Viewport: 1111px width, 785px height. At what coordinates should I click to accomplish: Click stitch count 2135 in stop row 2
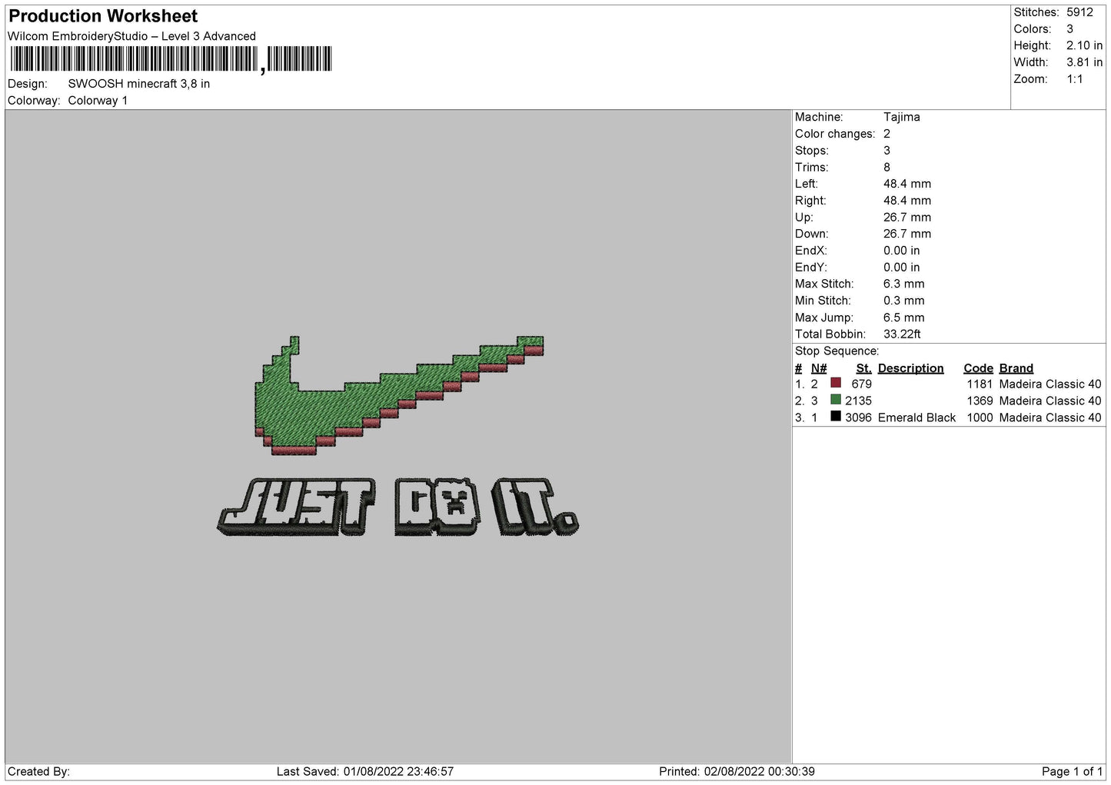point(859,401)
